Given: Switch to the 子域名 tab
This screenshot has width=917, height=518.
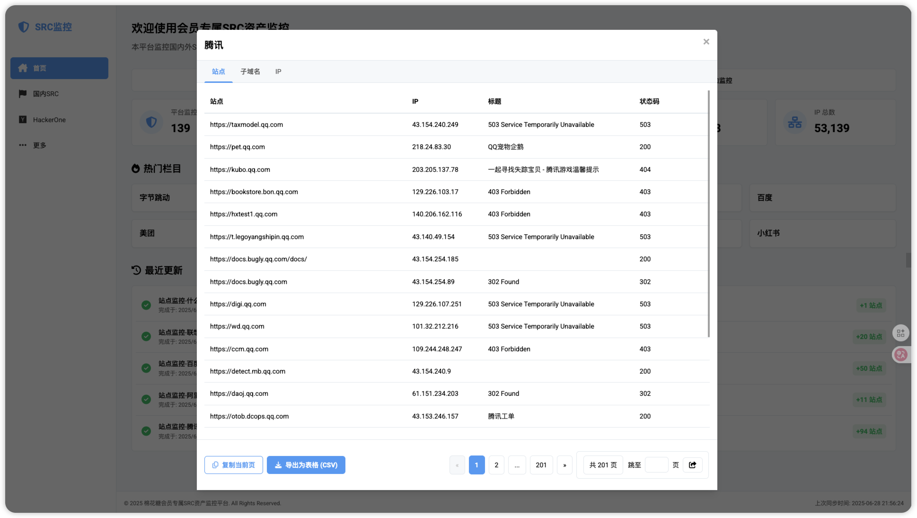Looking at the screenshot, I should (250, 71).
